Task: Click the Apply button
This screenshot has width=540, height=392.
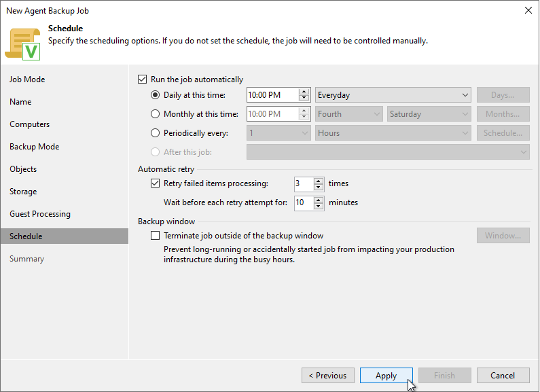Action: click(x=386, y=376)
